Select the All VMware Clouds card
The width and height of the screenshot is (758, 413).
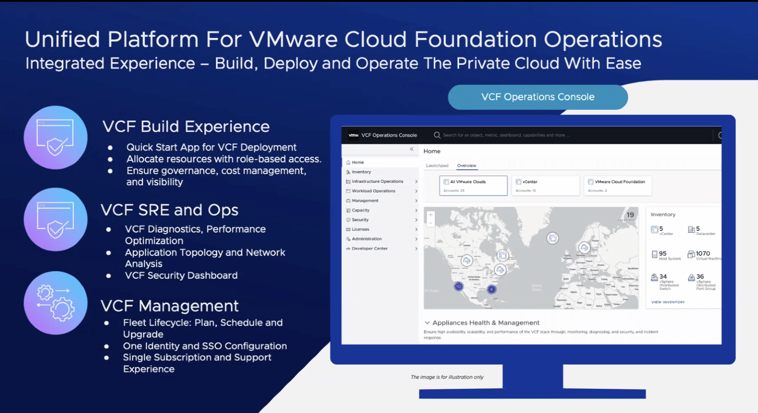point(473,186)
